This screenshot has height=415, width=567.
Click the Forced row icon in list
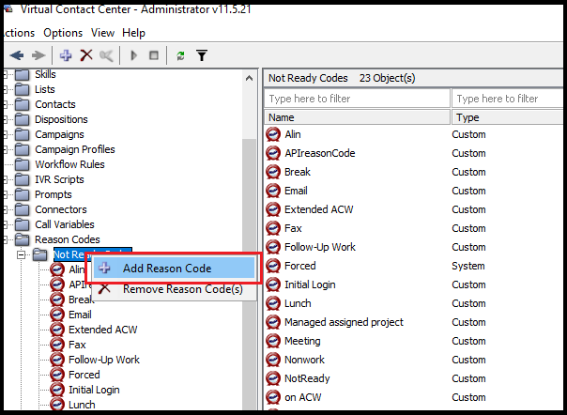coord(273,266)
